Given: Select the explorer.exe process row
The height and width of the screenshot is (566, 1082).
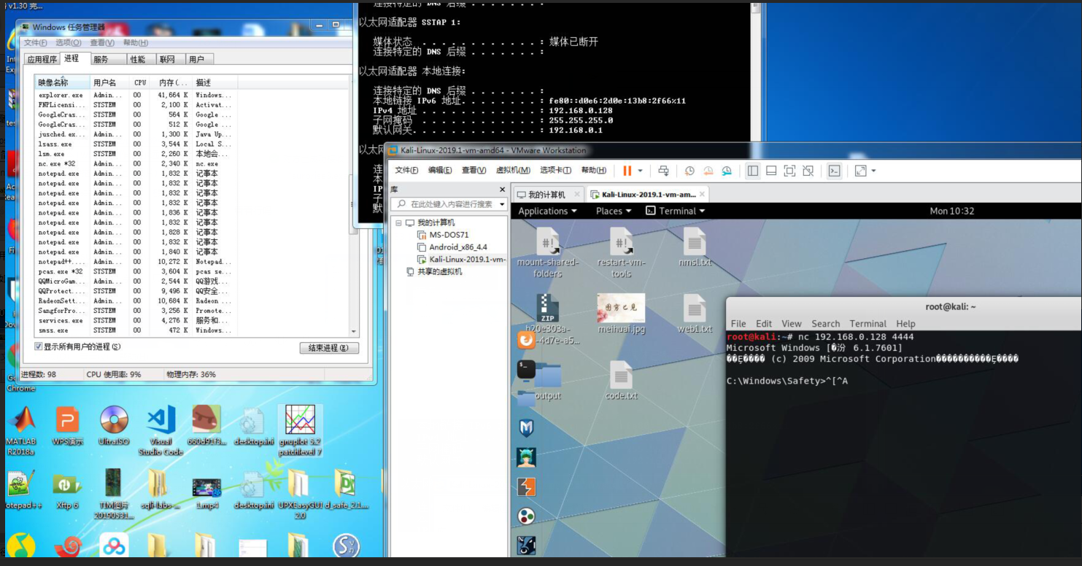Looking at the screenshot, I should 193,95.
